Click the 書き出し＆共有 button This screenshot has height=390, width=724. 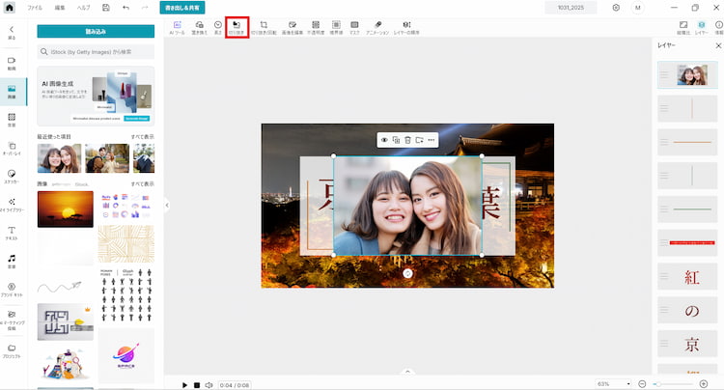tap(181, 8)
